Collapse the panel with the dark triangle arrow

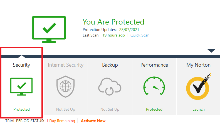(x=211, y=51)
